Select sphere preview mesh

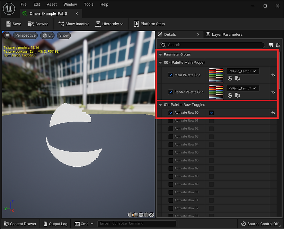[x=135, y=215]
